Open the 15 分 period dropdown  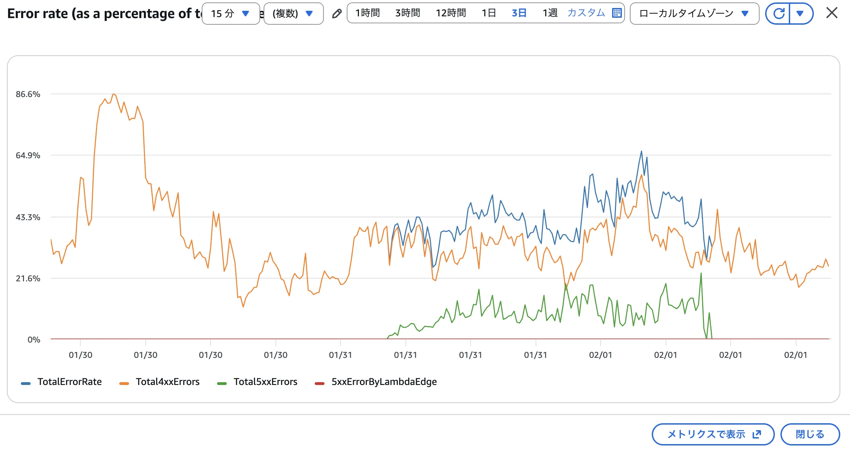(231, 14)
